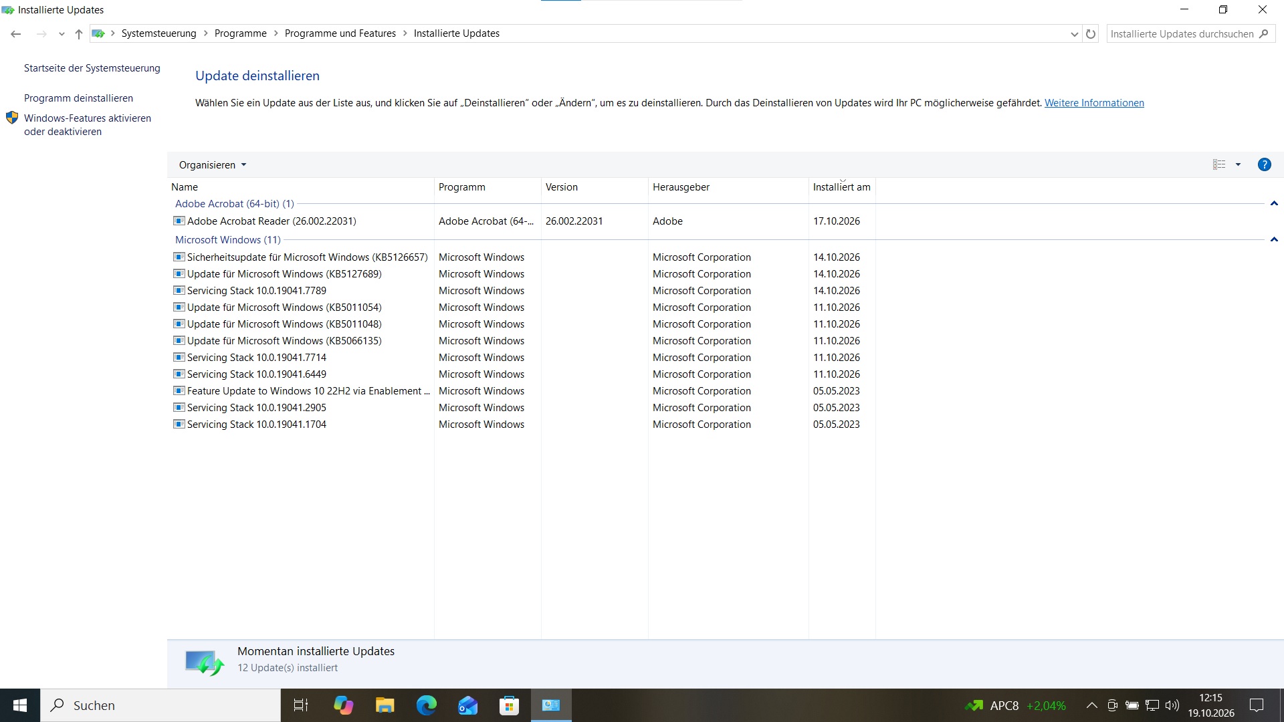Open Task View on the taskbar

tap(301, 705)
